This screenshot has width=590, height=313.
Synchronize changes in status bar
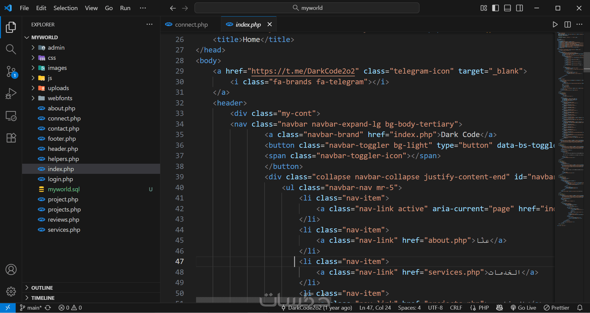pos(48,308)
